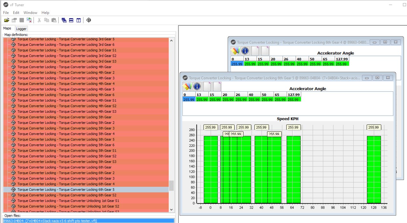
Task: Click the compare/convert files toolbar icon
Action: tap(29, 20)
